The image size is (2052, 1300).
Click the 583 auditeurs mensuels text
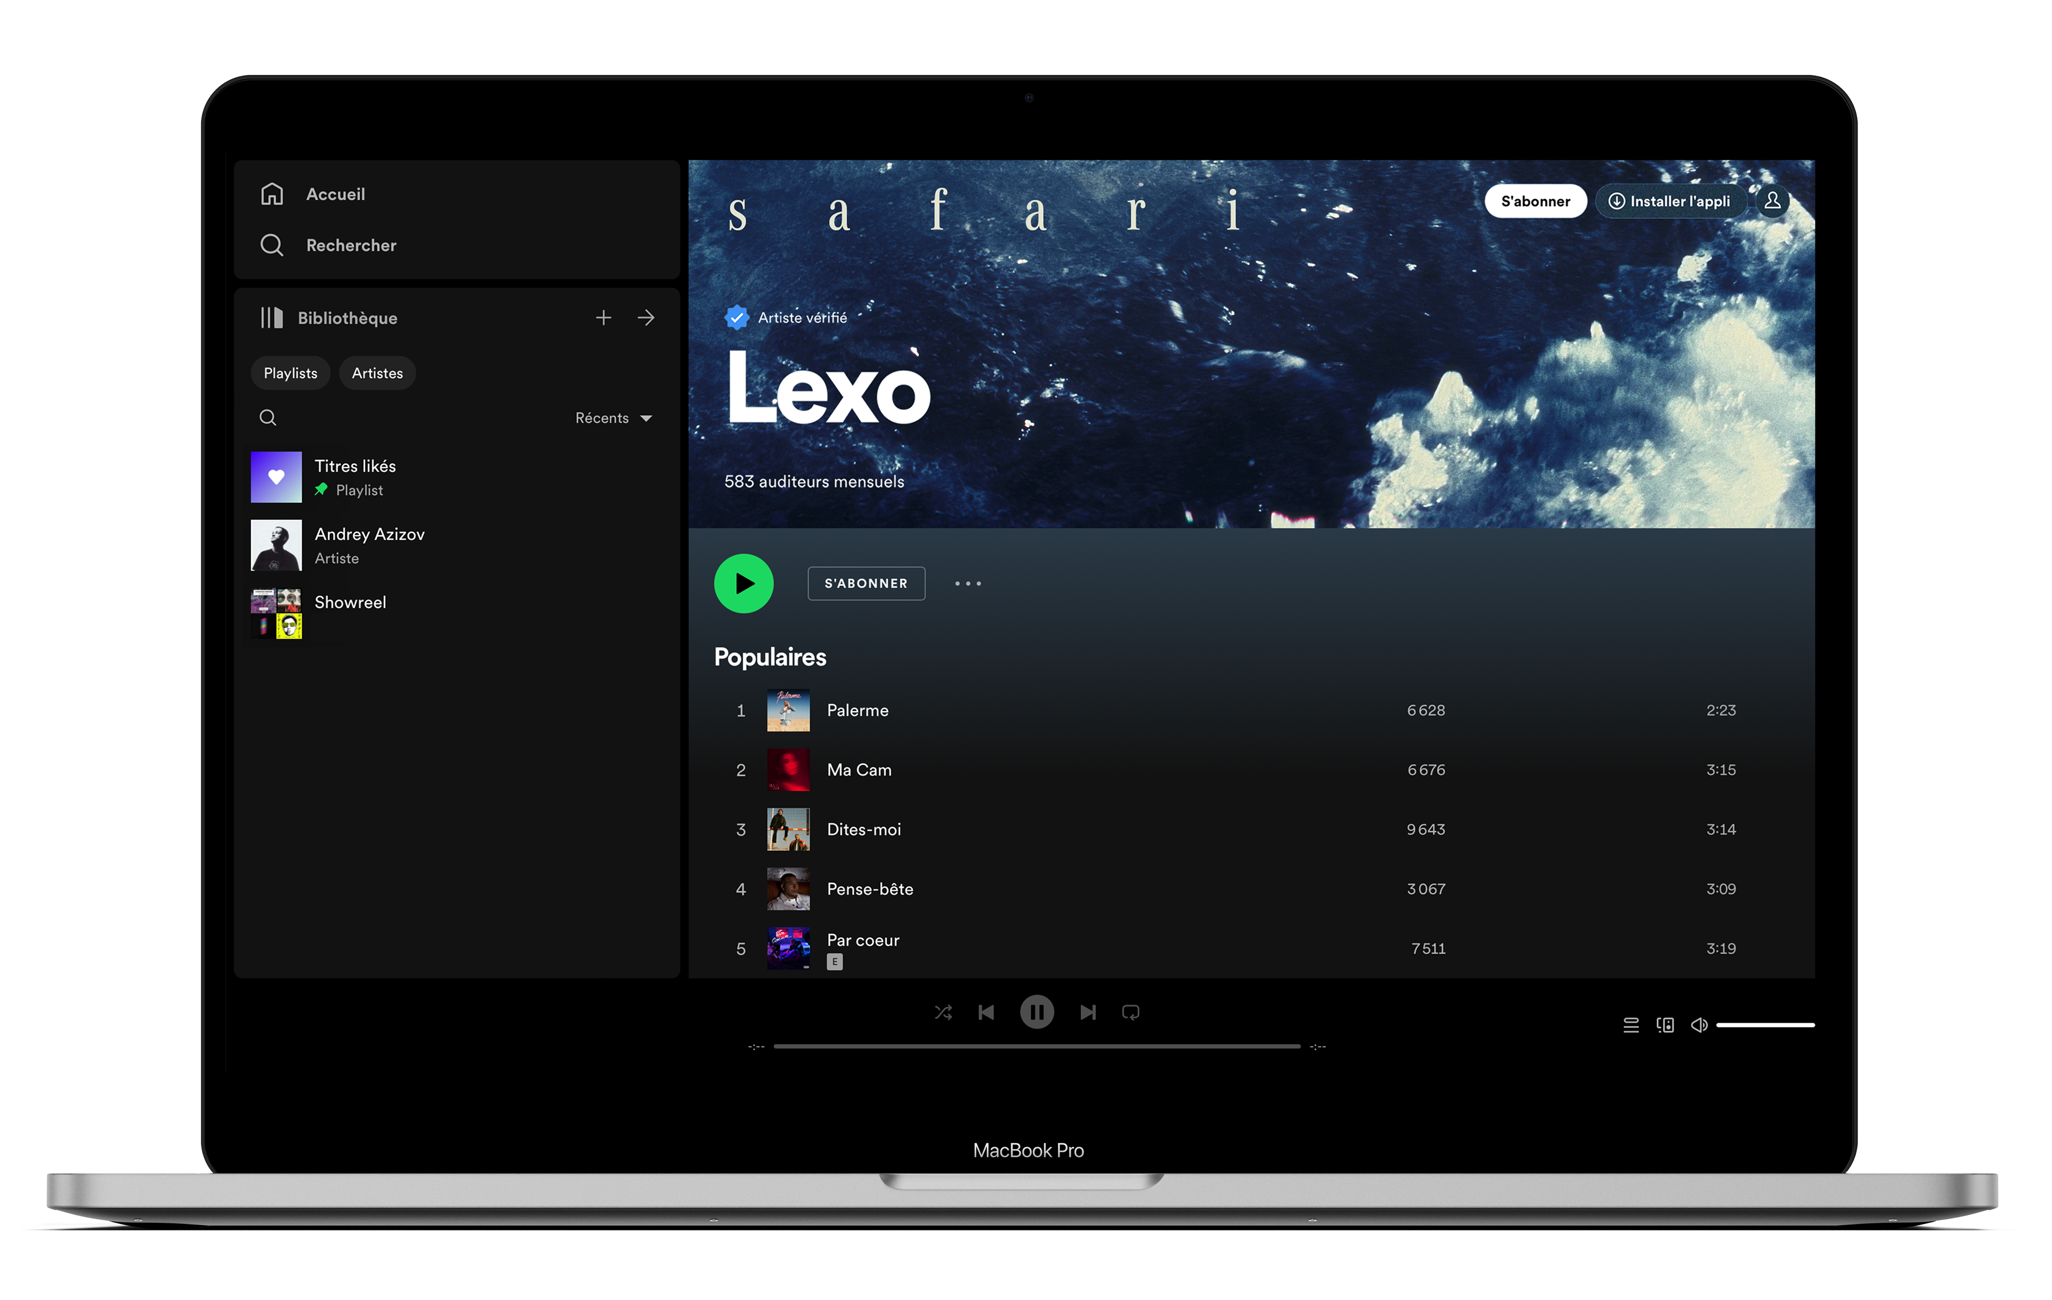pyautogui.click(x=815, y=481)
